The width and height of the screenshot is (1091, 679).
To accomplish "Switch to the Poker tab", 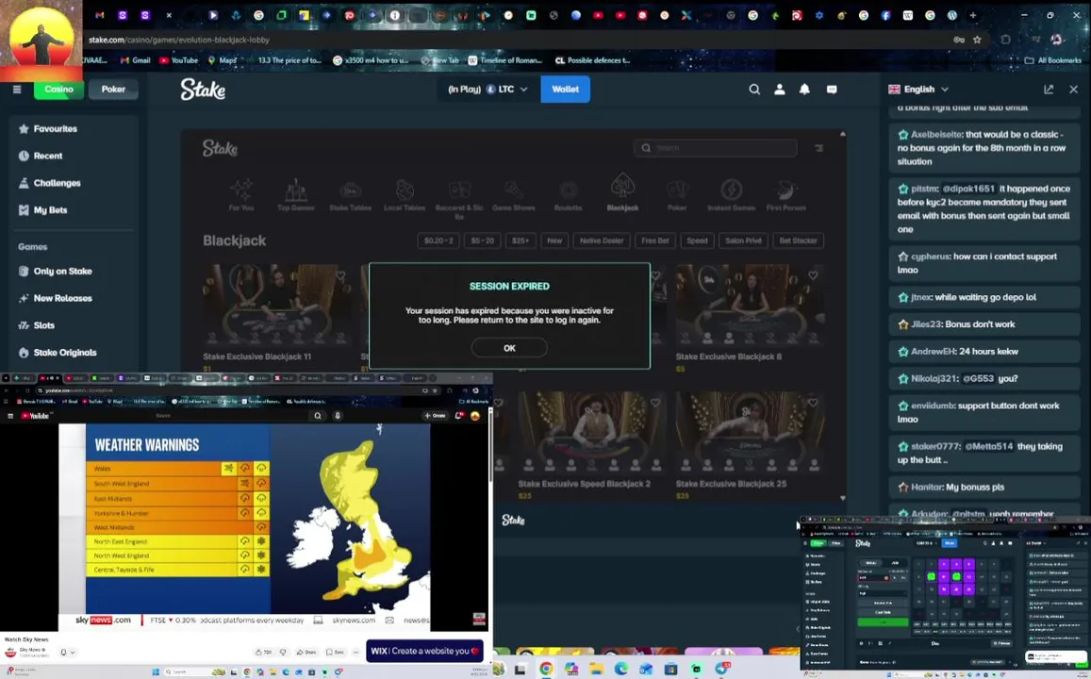I will (113, 89).
